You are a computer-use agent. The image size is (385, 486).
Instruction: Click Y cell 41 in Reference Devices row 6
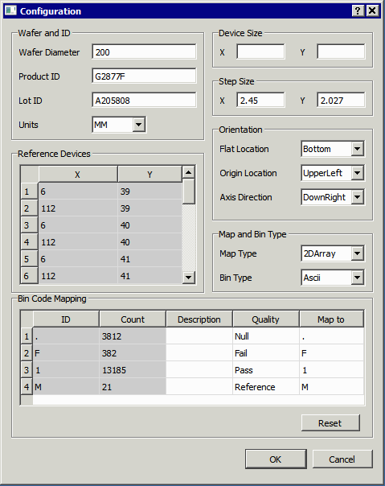click(150, 275)
